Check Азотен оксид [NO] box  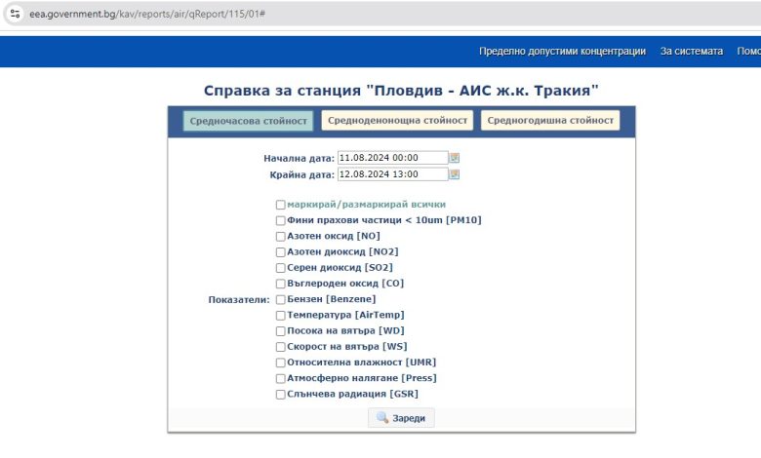point(281,237)
